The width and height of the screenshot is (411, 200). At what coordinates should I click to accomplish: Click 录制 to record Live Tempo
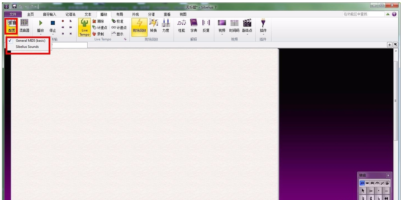(x=98, y=34)
